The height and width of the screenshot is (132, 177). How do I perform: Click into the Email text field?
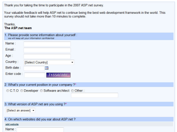pyautogui.click(x=47, y=50)
